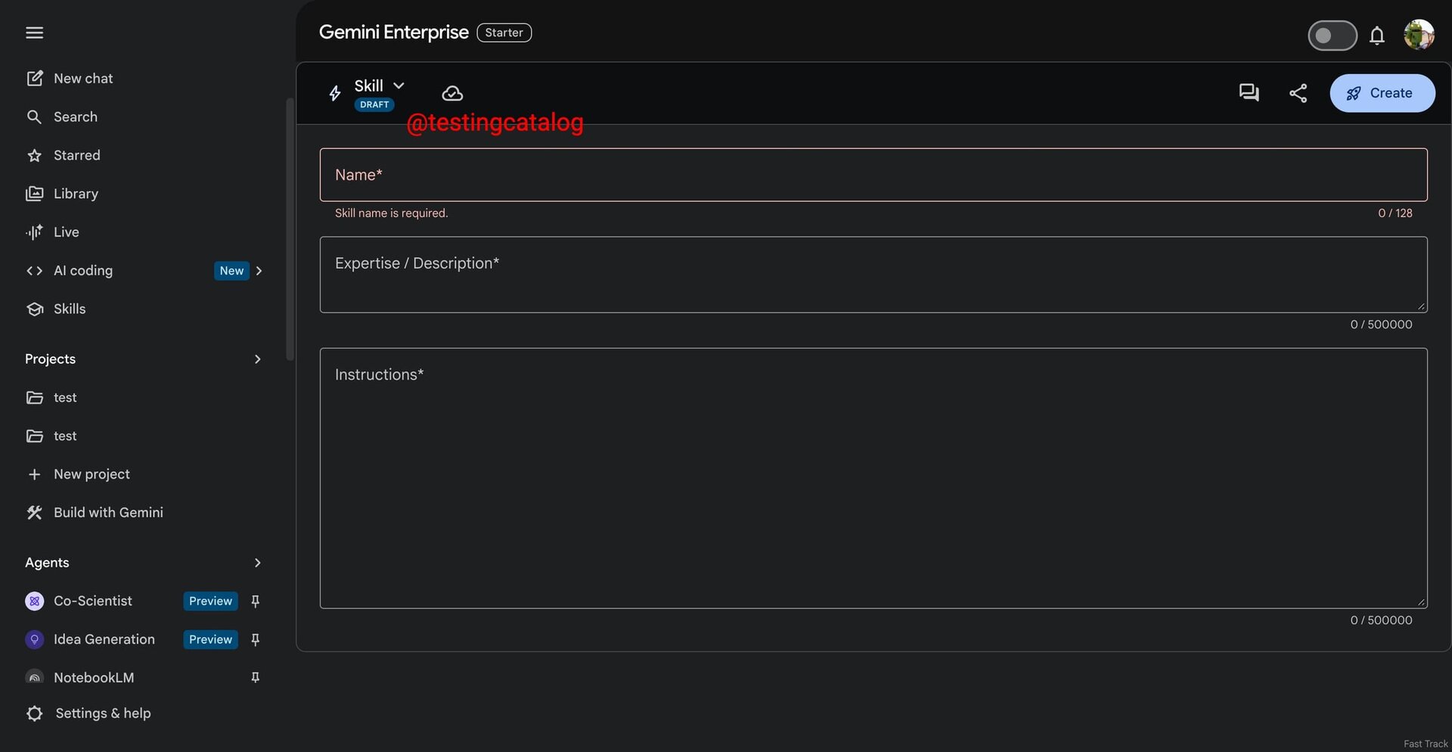Click the cloud saved status icon
The height and width of the screenshot is (752, 1452).
[452, 93]
